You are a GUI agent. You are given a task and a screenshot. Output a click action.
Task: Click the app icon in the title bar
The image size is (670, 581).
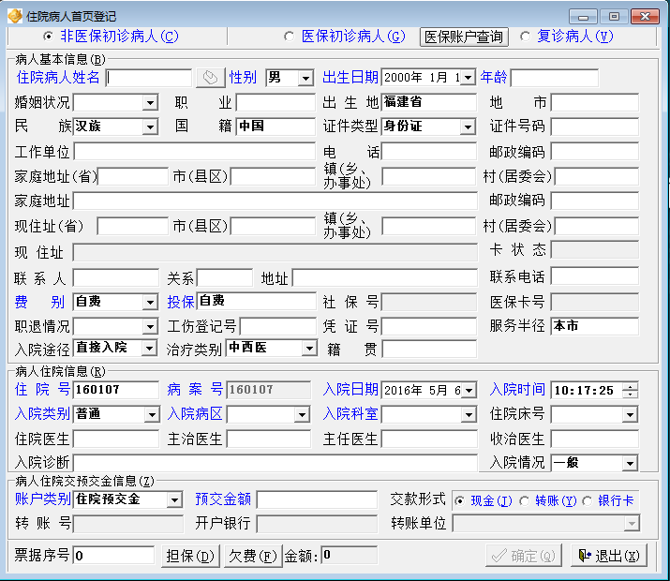click(15, 16)
